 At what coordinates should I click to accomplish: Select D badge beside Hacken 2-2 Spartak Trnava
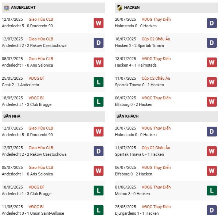(x=212, y=42)
